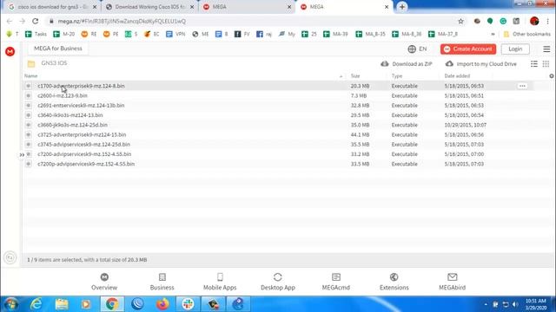Click the GNS3 IOS folder icon

point(31,63)
